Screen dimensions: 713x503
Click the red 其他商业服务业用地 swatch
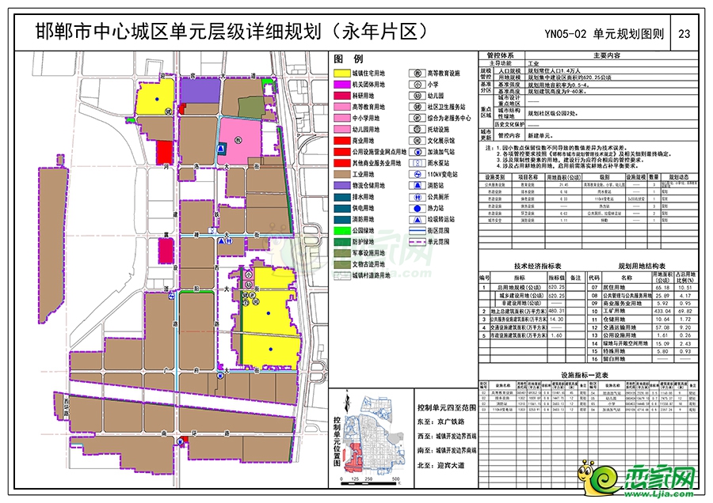pyautogui.click(x=341, y=163)
